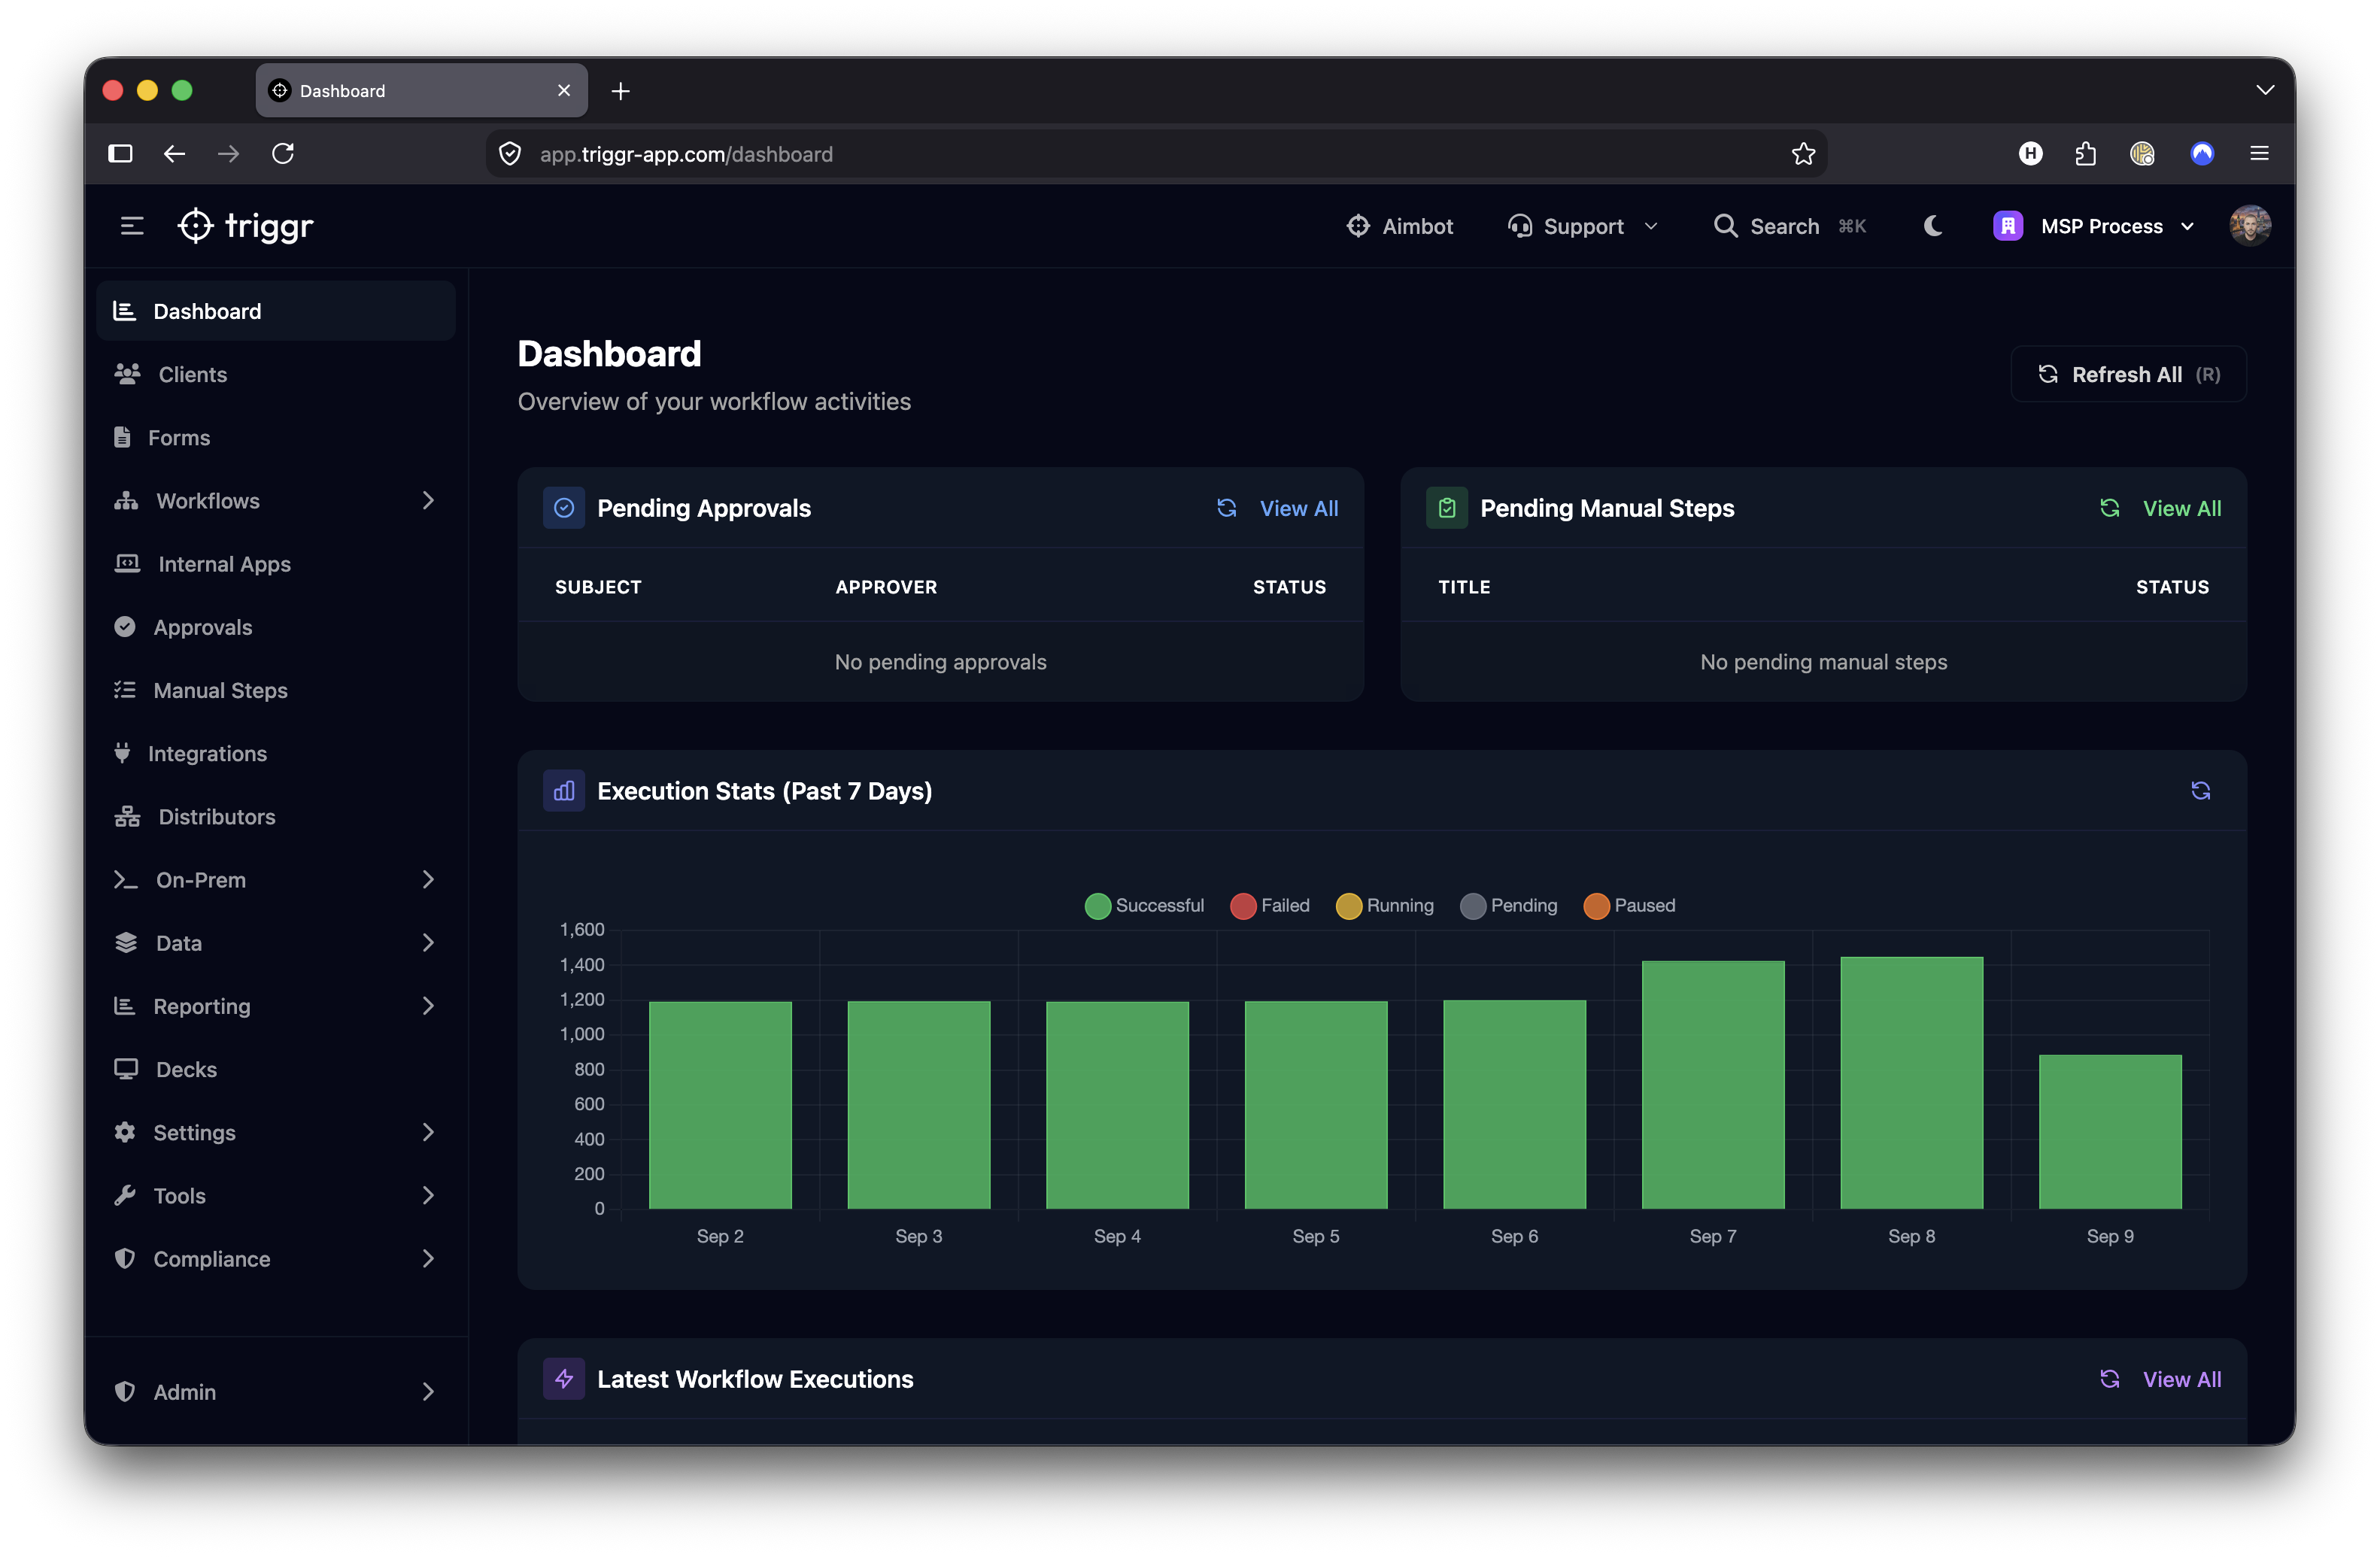Reload the page in browser

pos(283,153)
